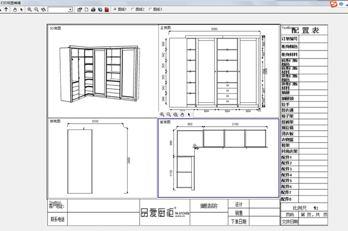
Task: Click the red PDF export icon
Action: click(x=107, y=9)
